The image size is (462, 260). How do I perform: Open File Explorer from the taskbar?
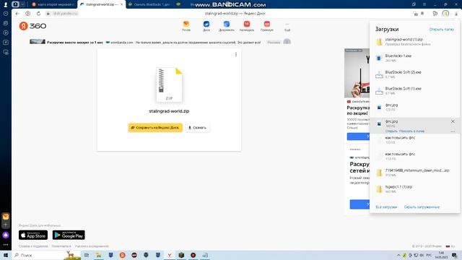tap(99, 255)
